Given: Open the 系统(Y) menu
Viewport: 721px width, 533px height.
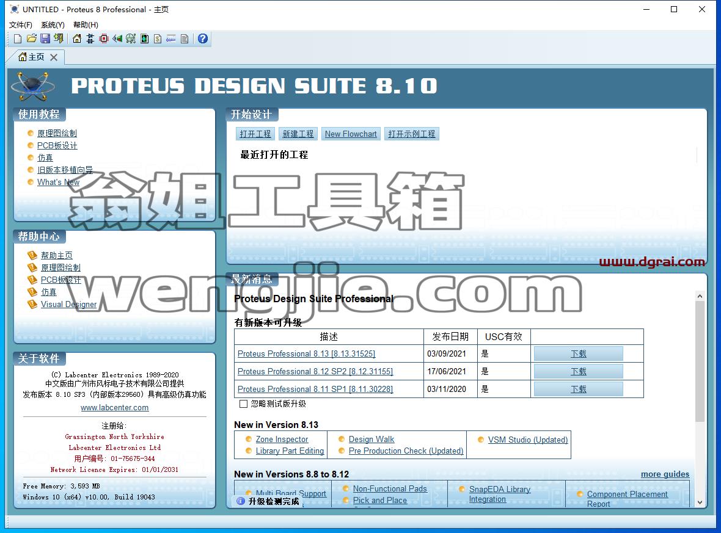Looking at the screenshot, I should (53, 25).
